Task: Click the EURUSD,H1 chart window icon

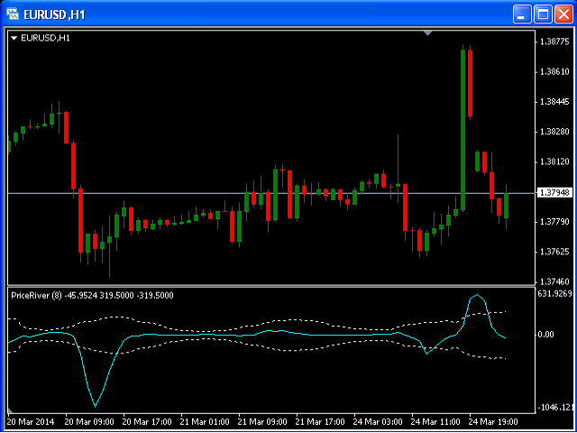Action: click(13, 14)
